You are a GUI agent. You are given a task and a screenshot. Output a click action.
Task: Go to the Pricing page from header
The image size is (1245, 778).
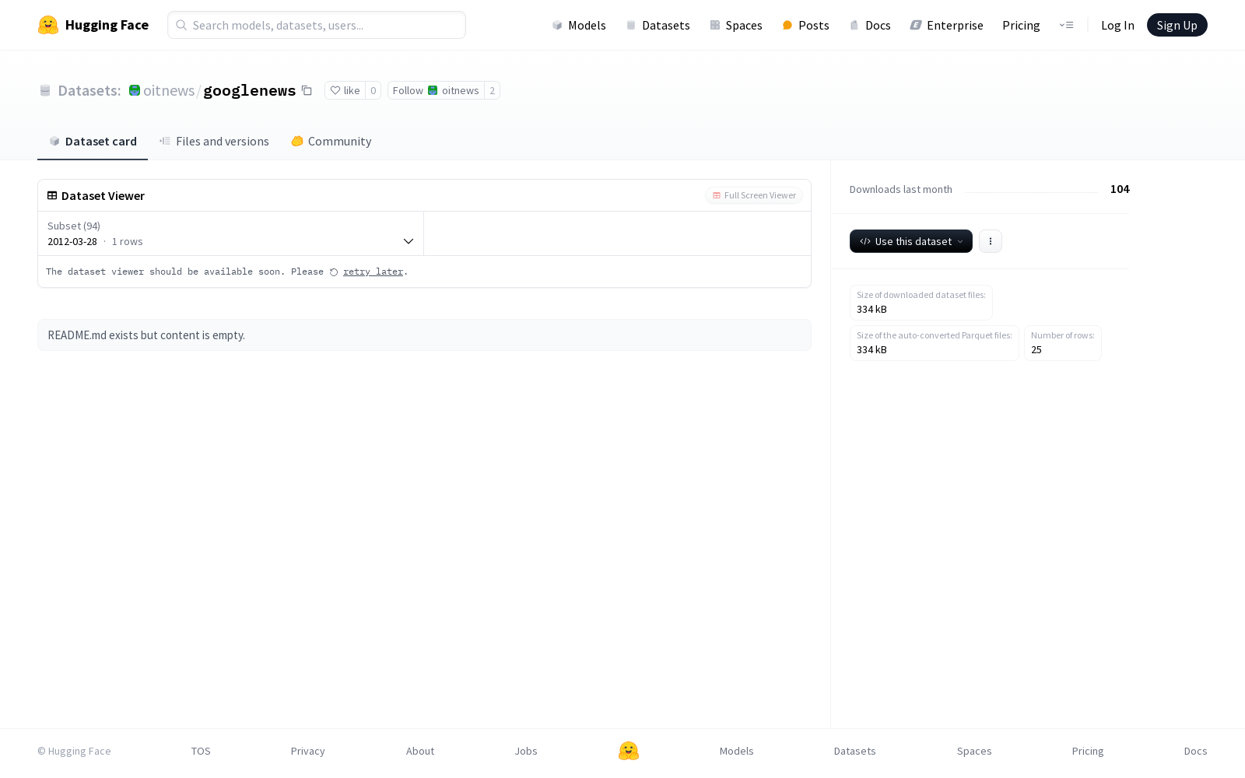(1021, 25)
